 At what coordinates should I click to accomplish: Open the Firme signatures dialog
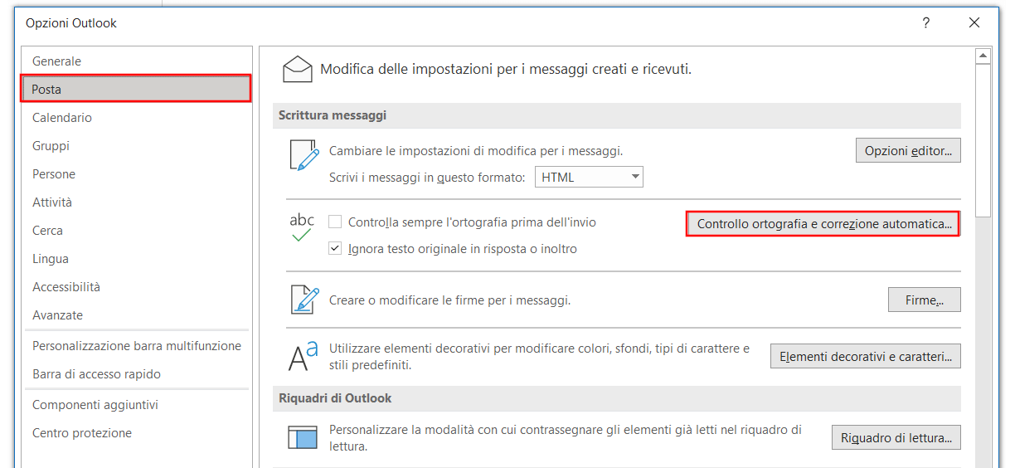924,300
